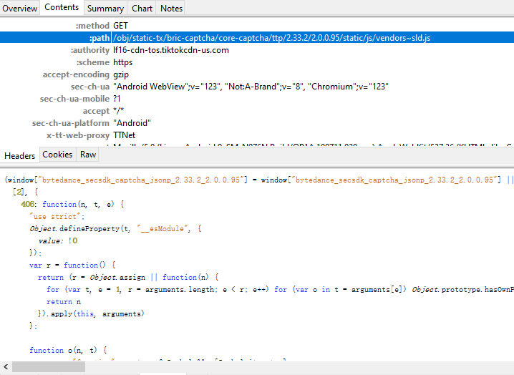
Task: Select the sec-ch-ua header row
Action: click(x=257, y=87)
